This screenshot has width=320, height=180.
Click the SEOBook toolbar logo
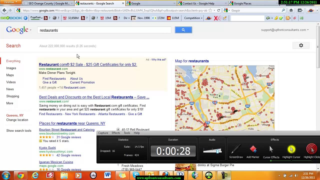[11, 18]
